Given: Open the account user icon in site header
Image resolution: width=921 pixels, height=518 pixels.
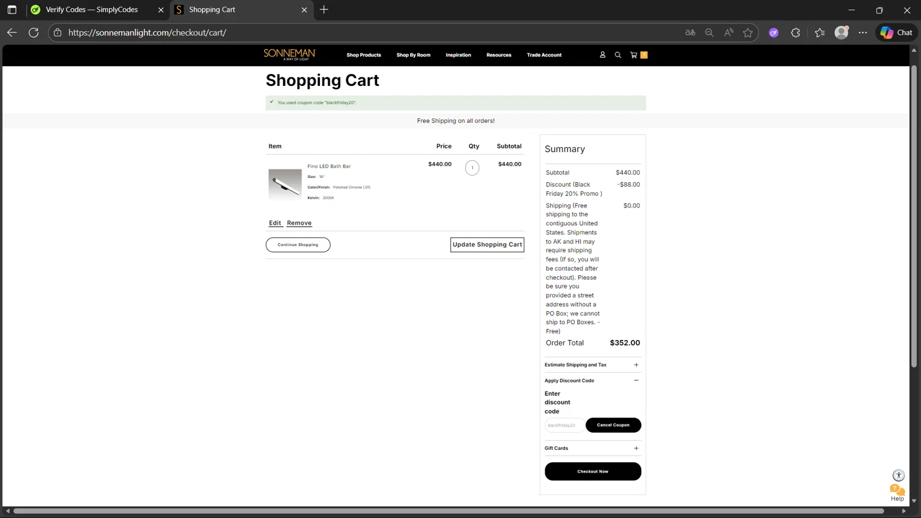Looking at the screenshot, I should [x=602, y=55].
